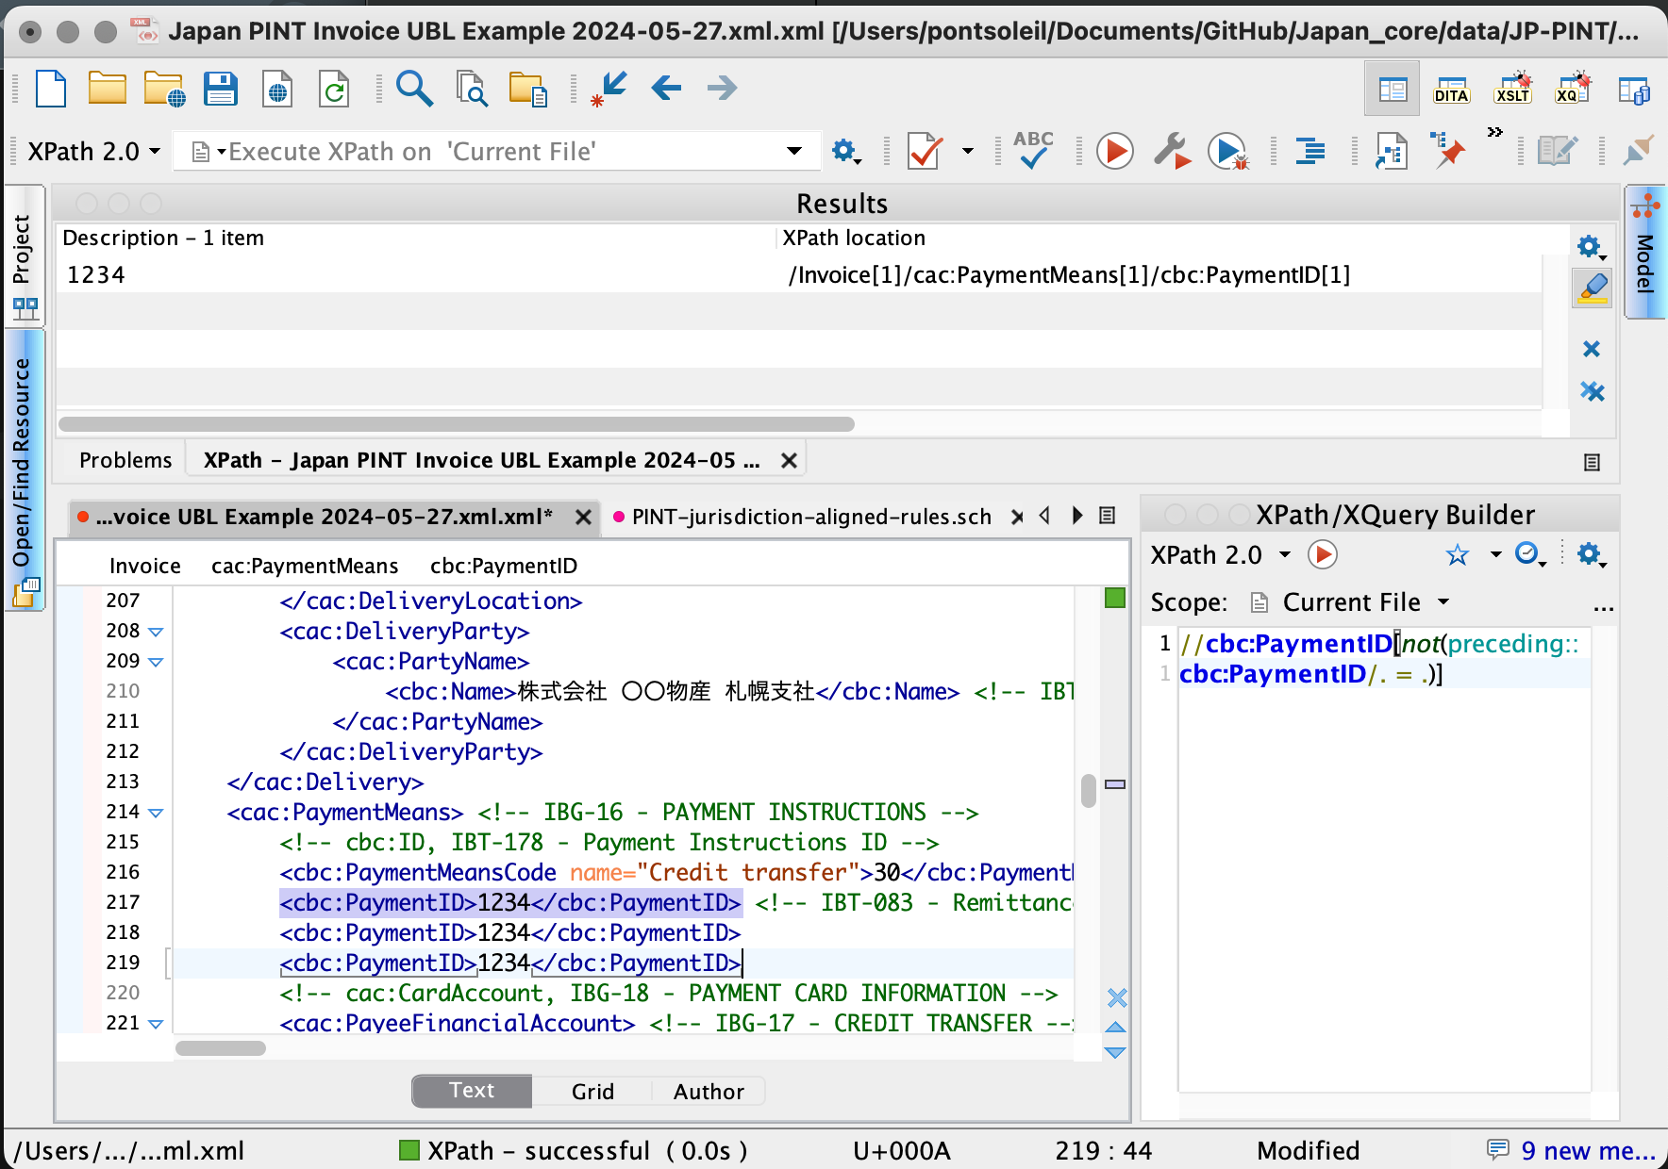Remove all results with double blue X
This screenshot has height=1169, width=1668.
click(1593, 391)
